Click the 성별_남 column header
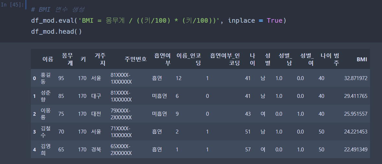The width and height of the screenshot is (382, 164). (286, 59)
